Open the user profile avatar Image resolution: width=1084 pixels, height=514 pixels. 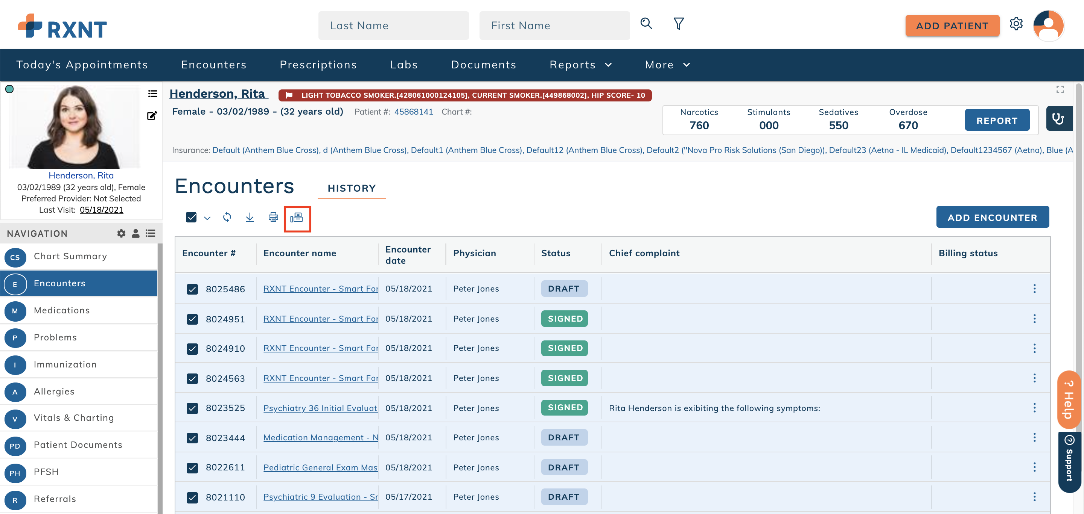tap(1048, 26)
